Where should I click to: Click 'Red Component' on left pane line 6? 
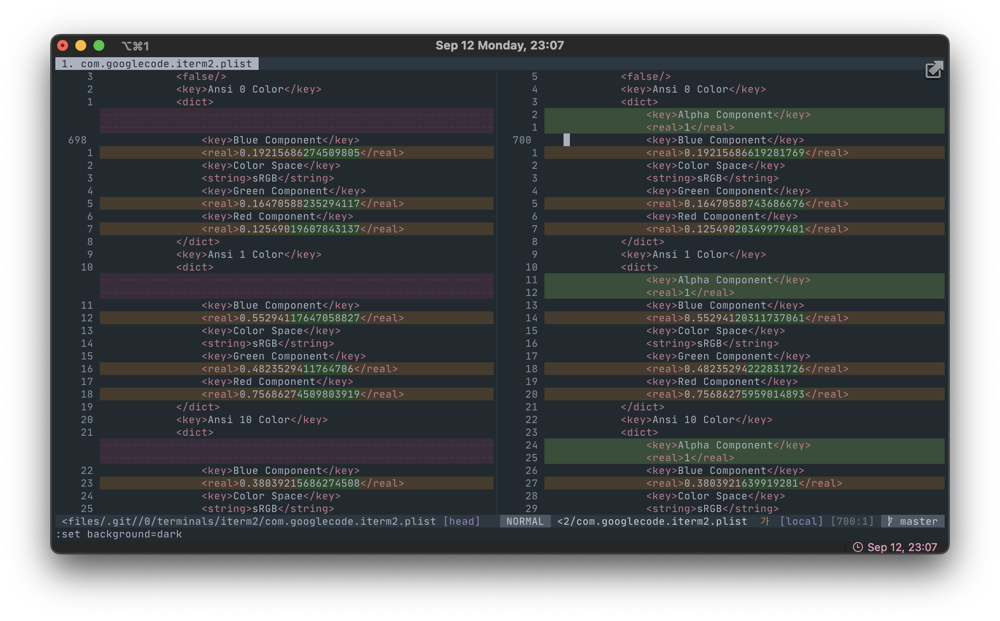(274, 216)
